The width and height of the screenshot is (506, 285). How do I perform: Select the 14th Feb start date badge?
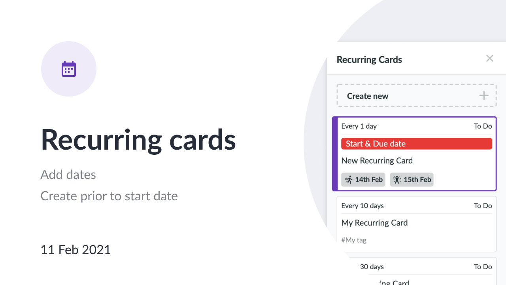tap(363, 180)
